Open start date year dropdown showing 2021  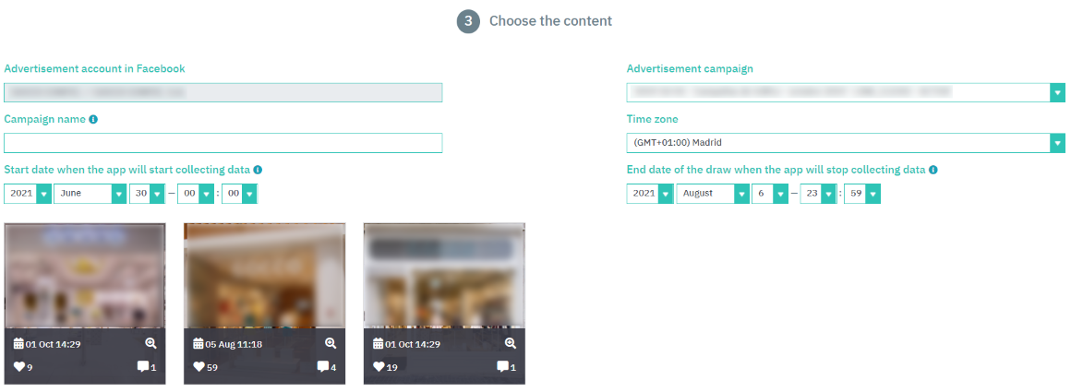[28, 194]
